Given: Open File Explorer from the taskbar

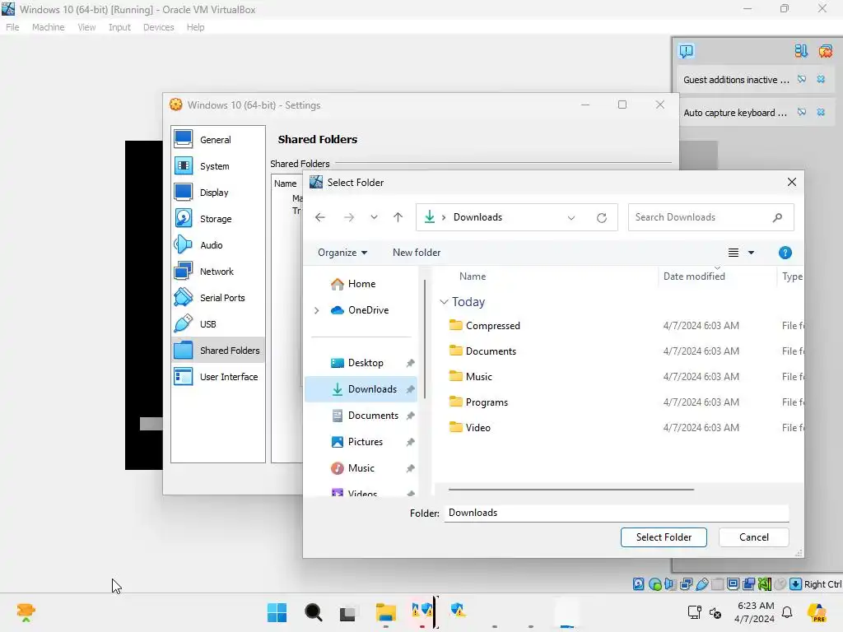Looking at the screenshot, I should tap(385, 612).
